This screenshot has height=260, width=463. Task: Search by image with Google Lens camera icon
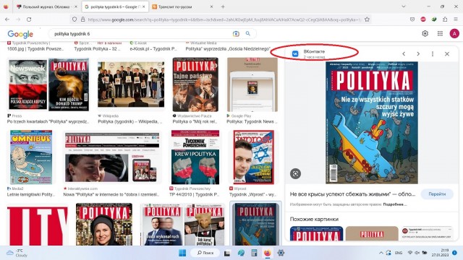click(x=236, y=34)
